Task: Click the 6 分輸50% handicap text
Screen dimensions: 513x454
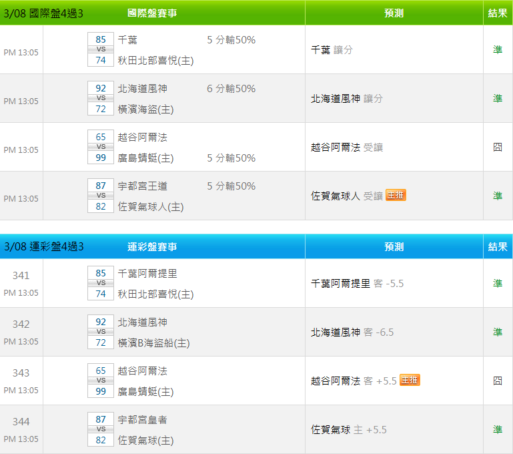Action: click(x=231, y=89)
